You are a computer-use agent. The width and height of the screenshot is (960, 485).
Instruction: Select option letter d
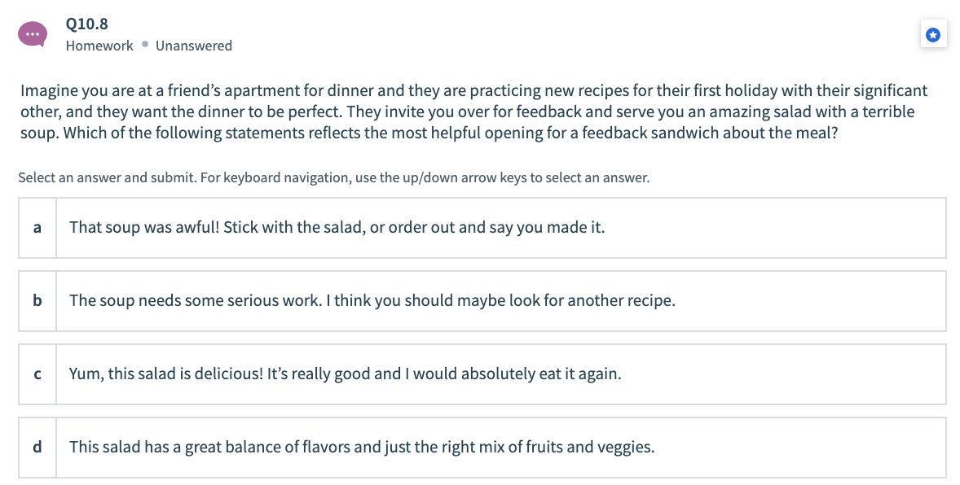37,448
